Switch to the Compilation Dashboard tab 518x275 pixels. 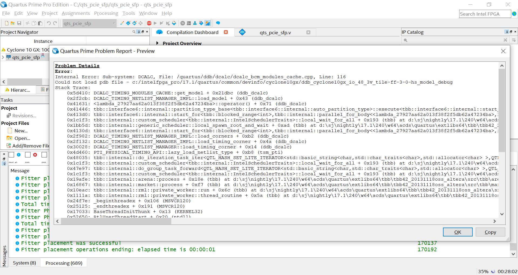[192, 32]
